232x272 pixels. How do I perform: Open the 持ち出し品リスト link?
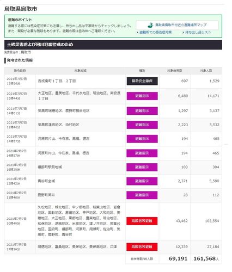tap(198, 32)
